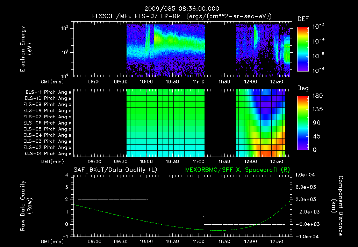
Task: Click the DEF color bar legend
Action: [x=303, y=49]
